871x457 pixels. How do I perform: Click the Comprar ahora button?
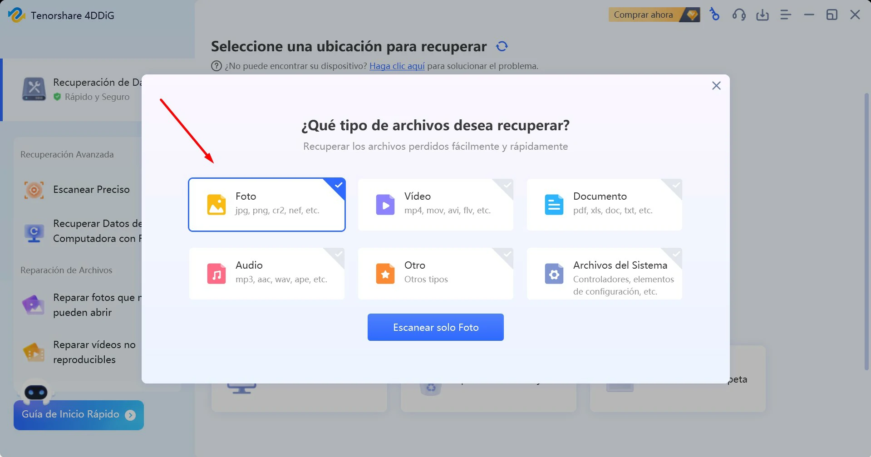click(654, 15)
